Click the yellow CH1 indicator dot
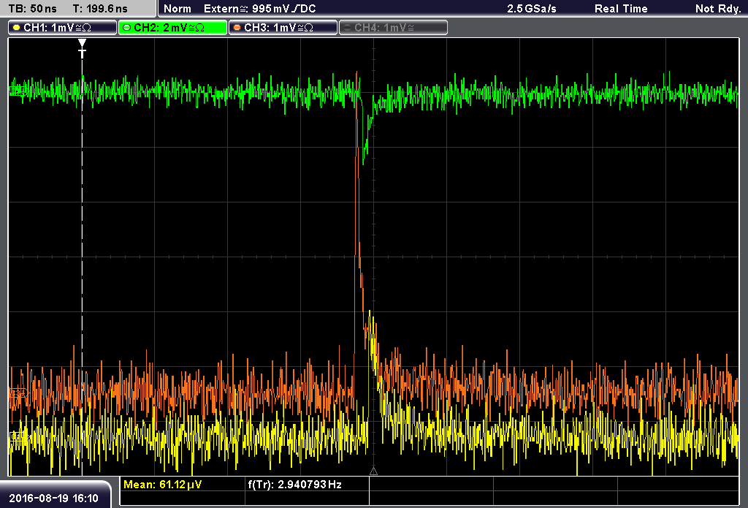This screenshot has width=748, height=508. 17,28
